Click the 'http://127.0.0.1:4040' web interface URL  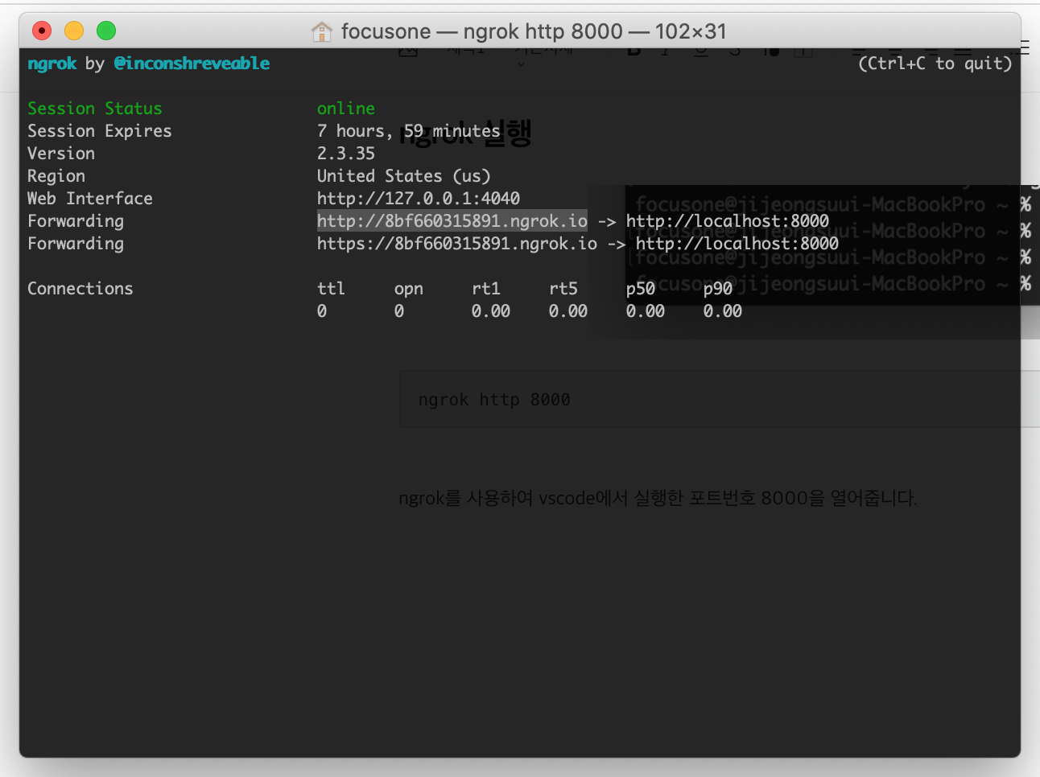(419, 199)
